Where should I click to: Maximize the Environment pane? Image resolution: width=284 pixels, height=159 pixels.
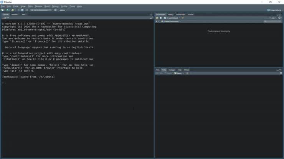pos(281,15)
